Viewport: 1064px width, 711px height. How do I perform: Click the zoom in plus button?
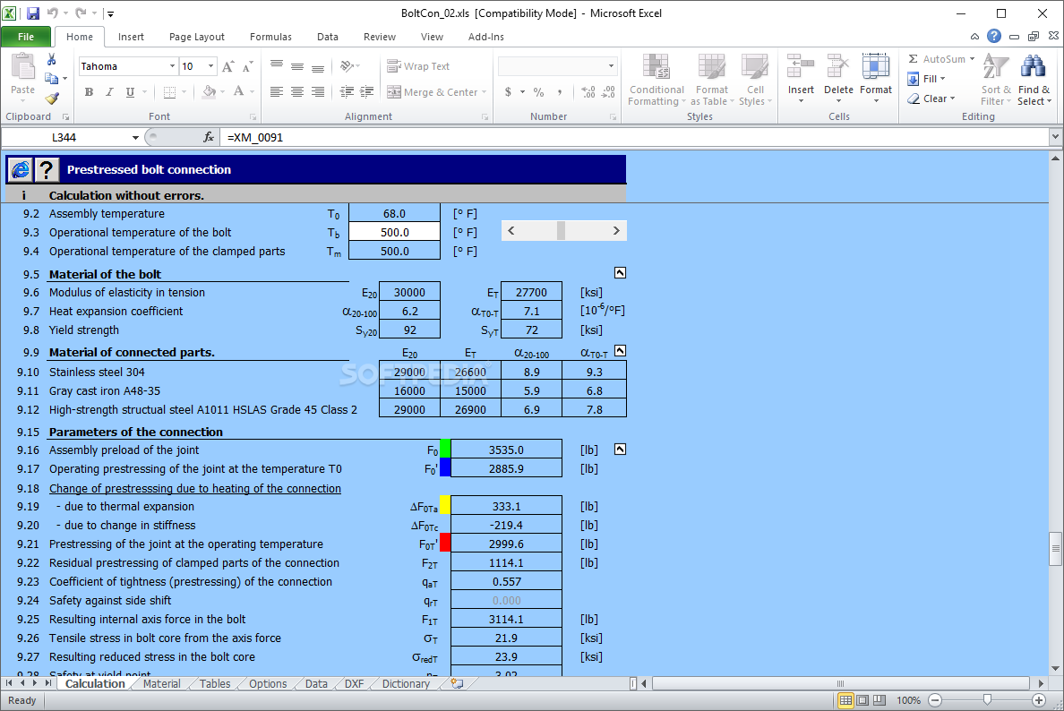1038,700
